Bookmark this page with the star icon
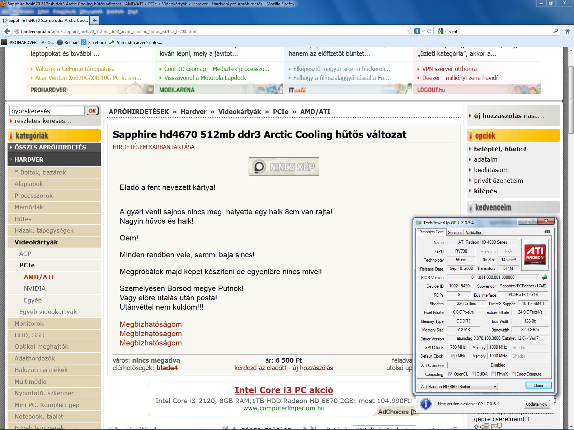 point(410,31)
